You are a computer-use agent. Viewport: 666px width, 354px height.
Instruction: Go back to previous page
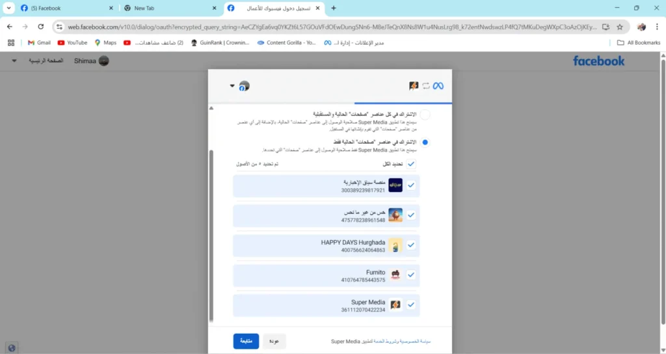point(10,27)
